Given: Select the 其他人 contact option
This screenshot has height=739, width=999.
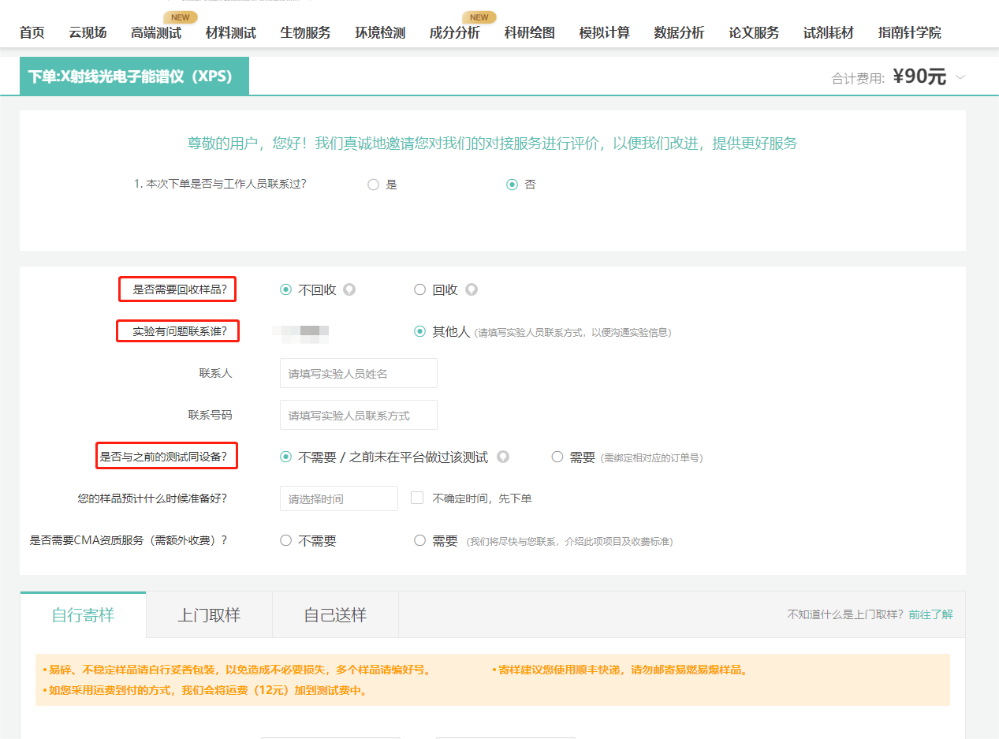Looking at the screenshot, I should [x=419, y=331].
